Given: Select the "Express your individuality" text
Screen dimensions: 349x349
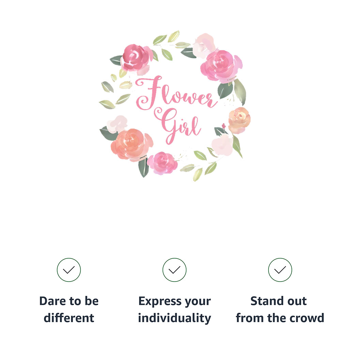Looking at the screenshot, I should point(174,309).
